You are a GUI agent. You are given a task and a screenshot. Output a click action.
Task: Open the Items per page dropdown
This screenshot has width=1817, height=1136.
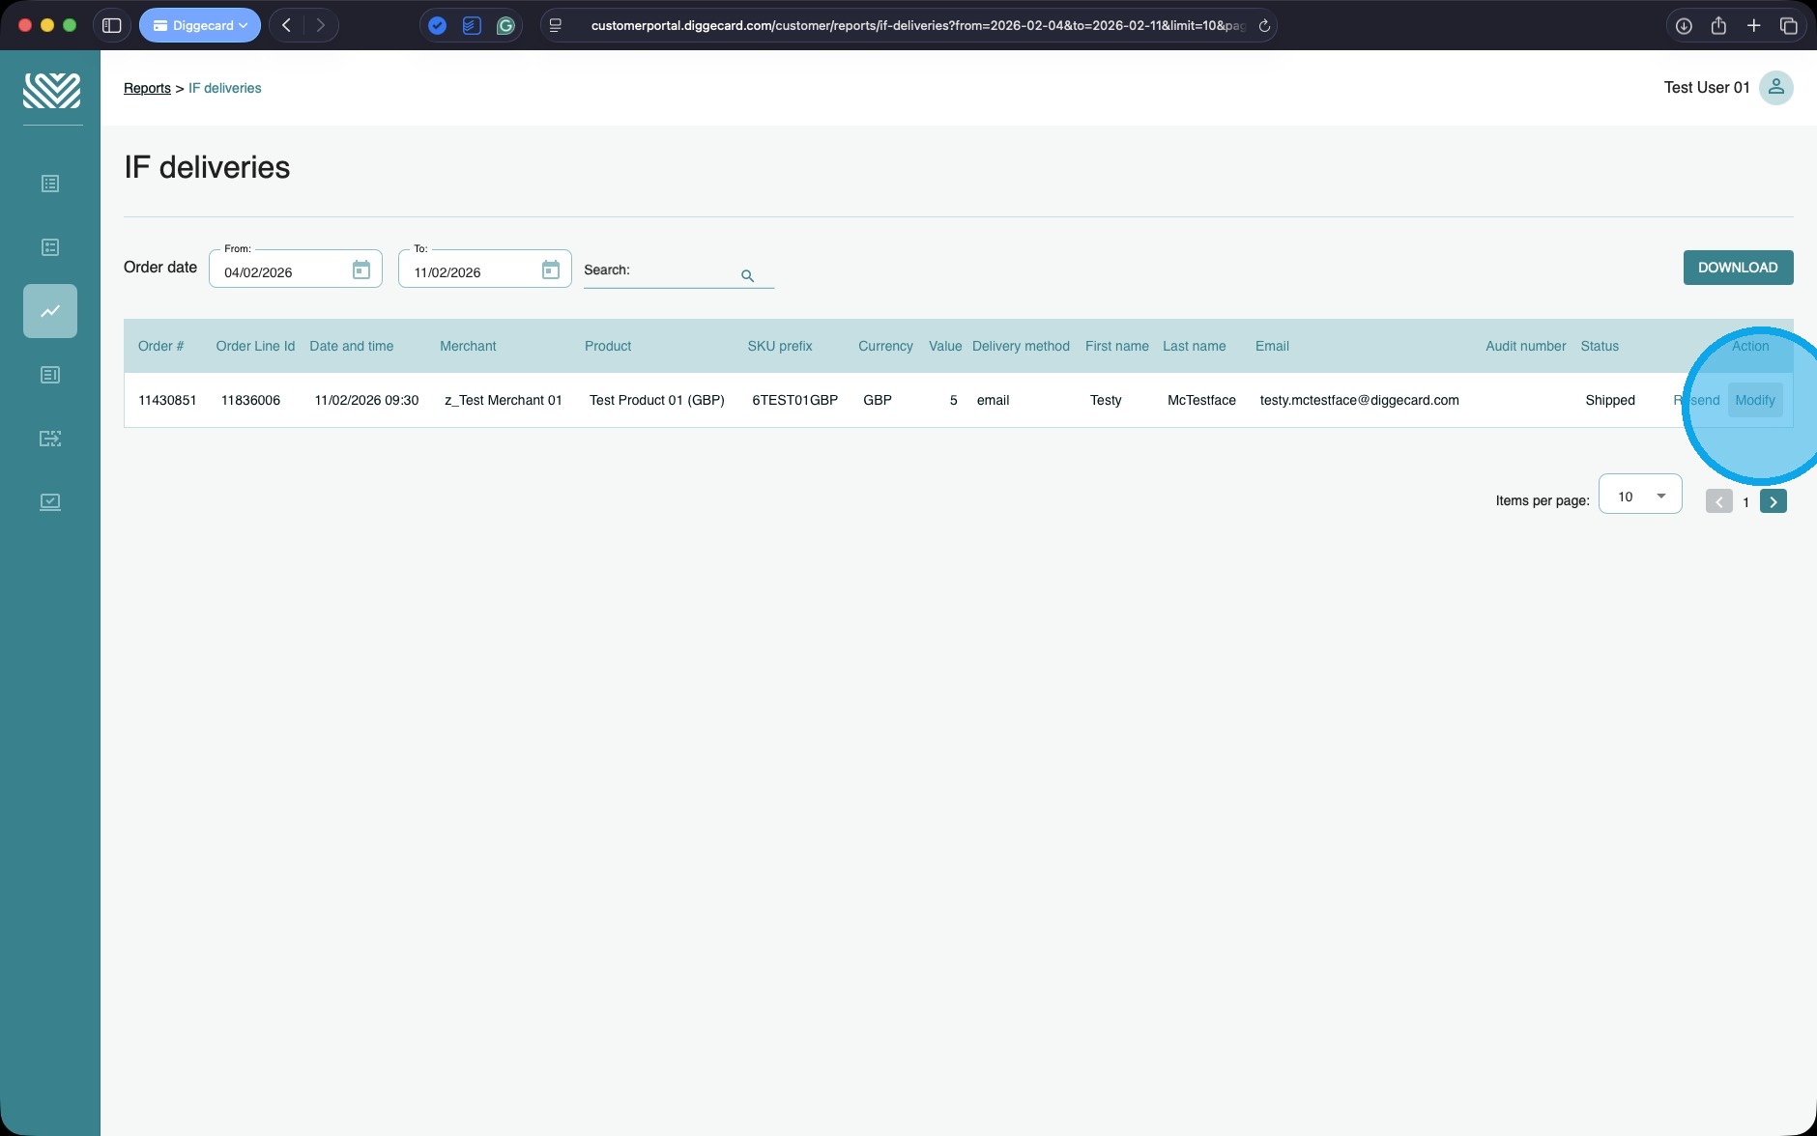(1640, 496)
